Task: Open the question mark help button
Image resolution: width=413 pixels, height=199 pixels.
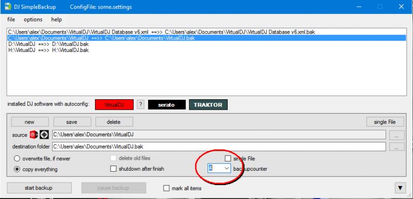Action: (x=140, y=104)
